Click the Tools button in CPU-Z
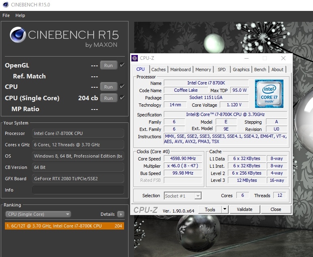This screenshot has width=313, height=257. click(210, 209)
